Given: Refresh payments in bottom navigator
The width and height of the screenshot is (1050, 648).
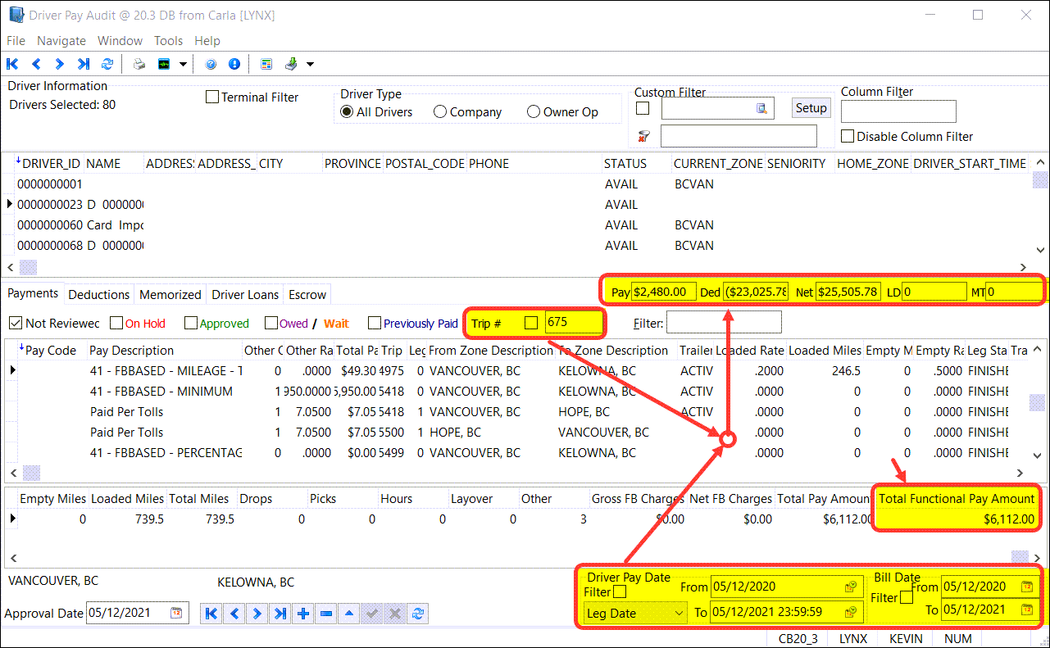Looking at the screenshot, I should click(418, 613).
